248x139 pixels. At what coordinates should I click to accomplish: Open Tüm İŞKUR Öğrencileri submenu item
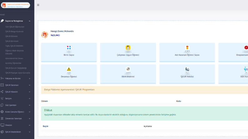point(15,27)
